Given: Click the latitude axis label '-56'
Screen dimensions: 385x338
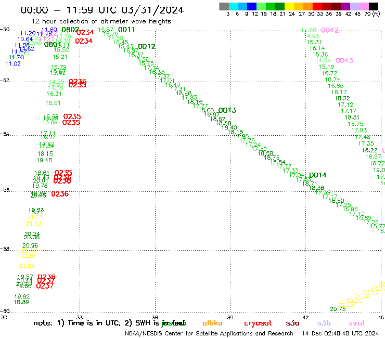Looking at the screenshot, I should 5,190.
